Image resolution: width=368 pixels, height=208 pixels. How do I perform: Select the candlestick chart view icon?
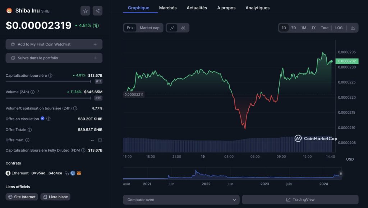tap(183, 28)
